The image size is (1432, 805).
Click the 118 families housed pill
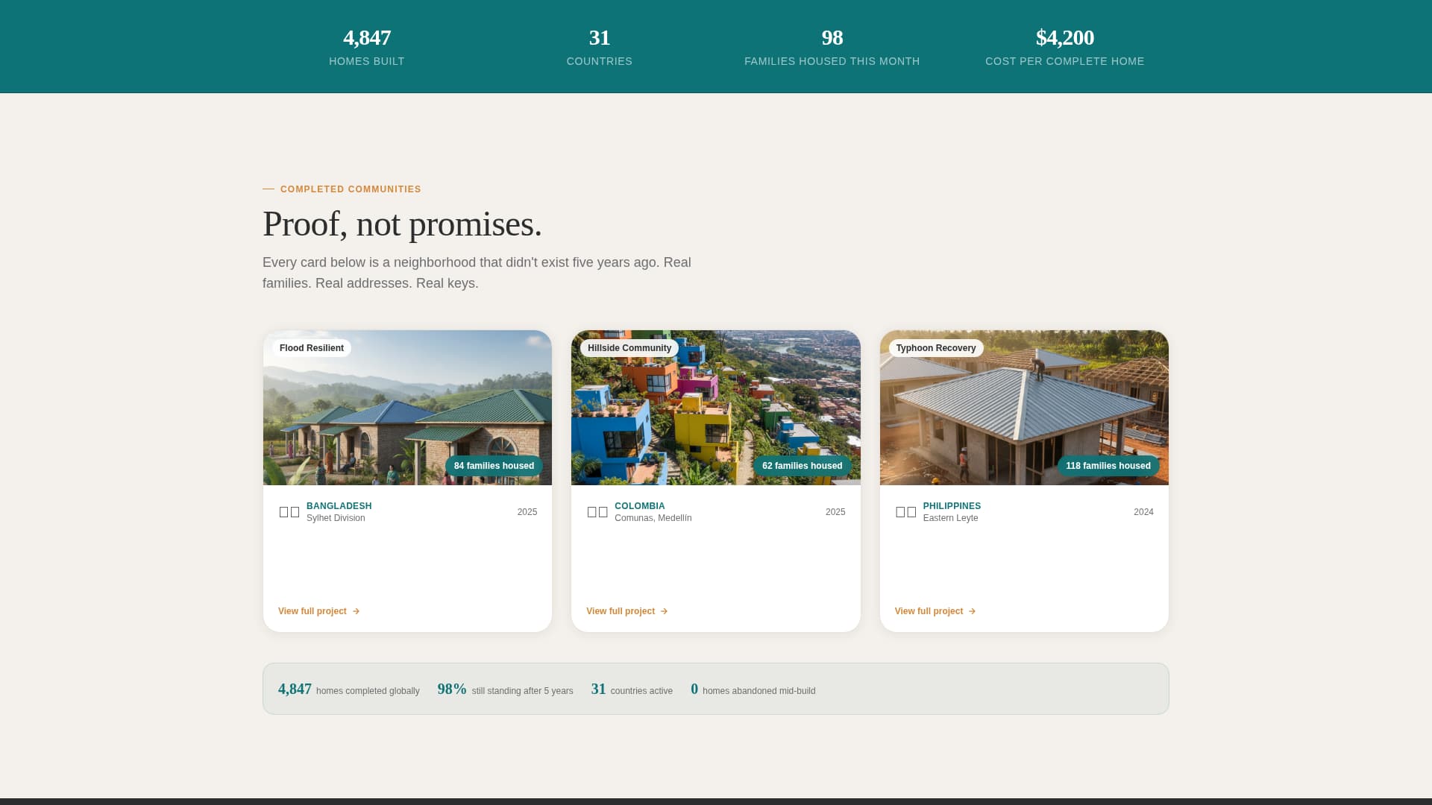pos(1108,465)
